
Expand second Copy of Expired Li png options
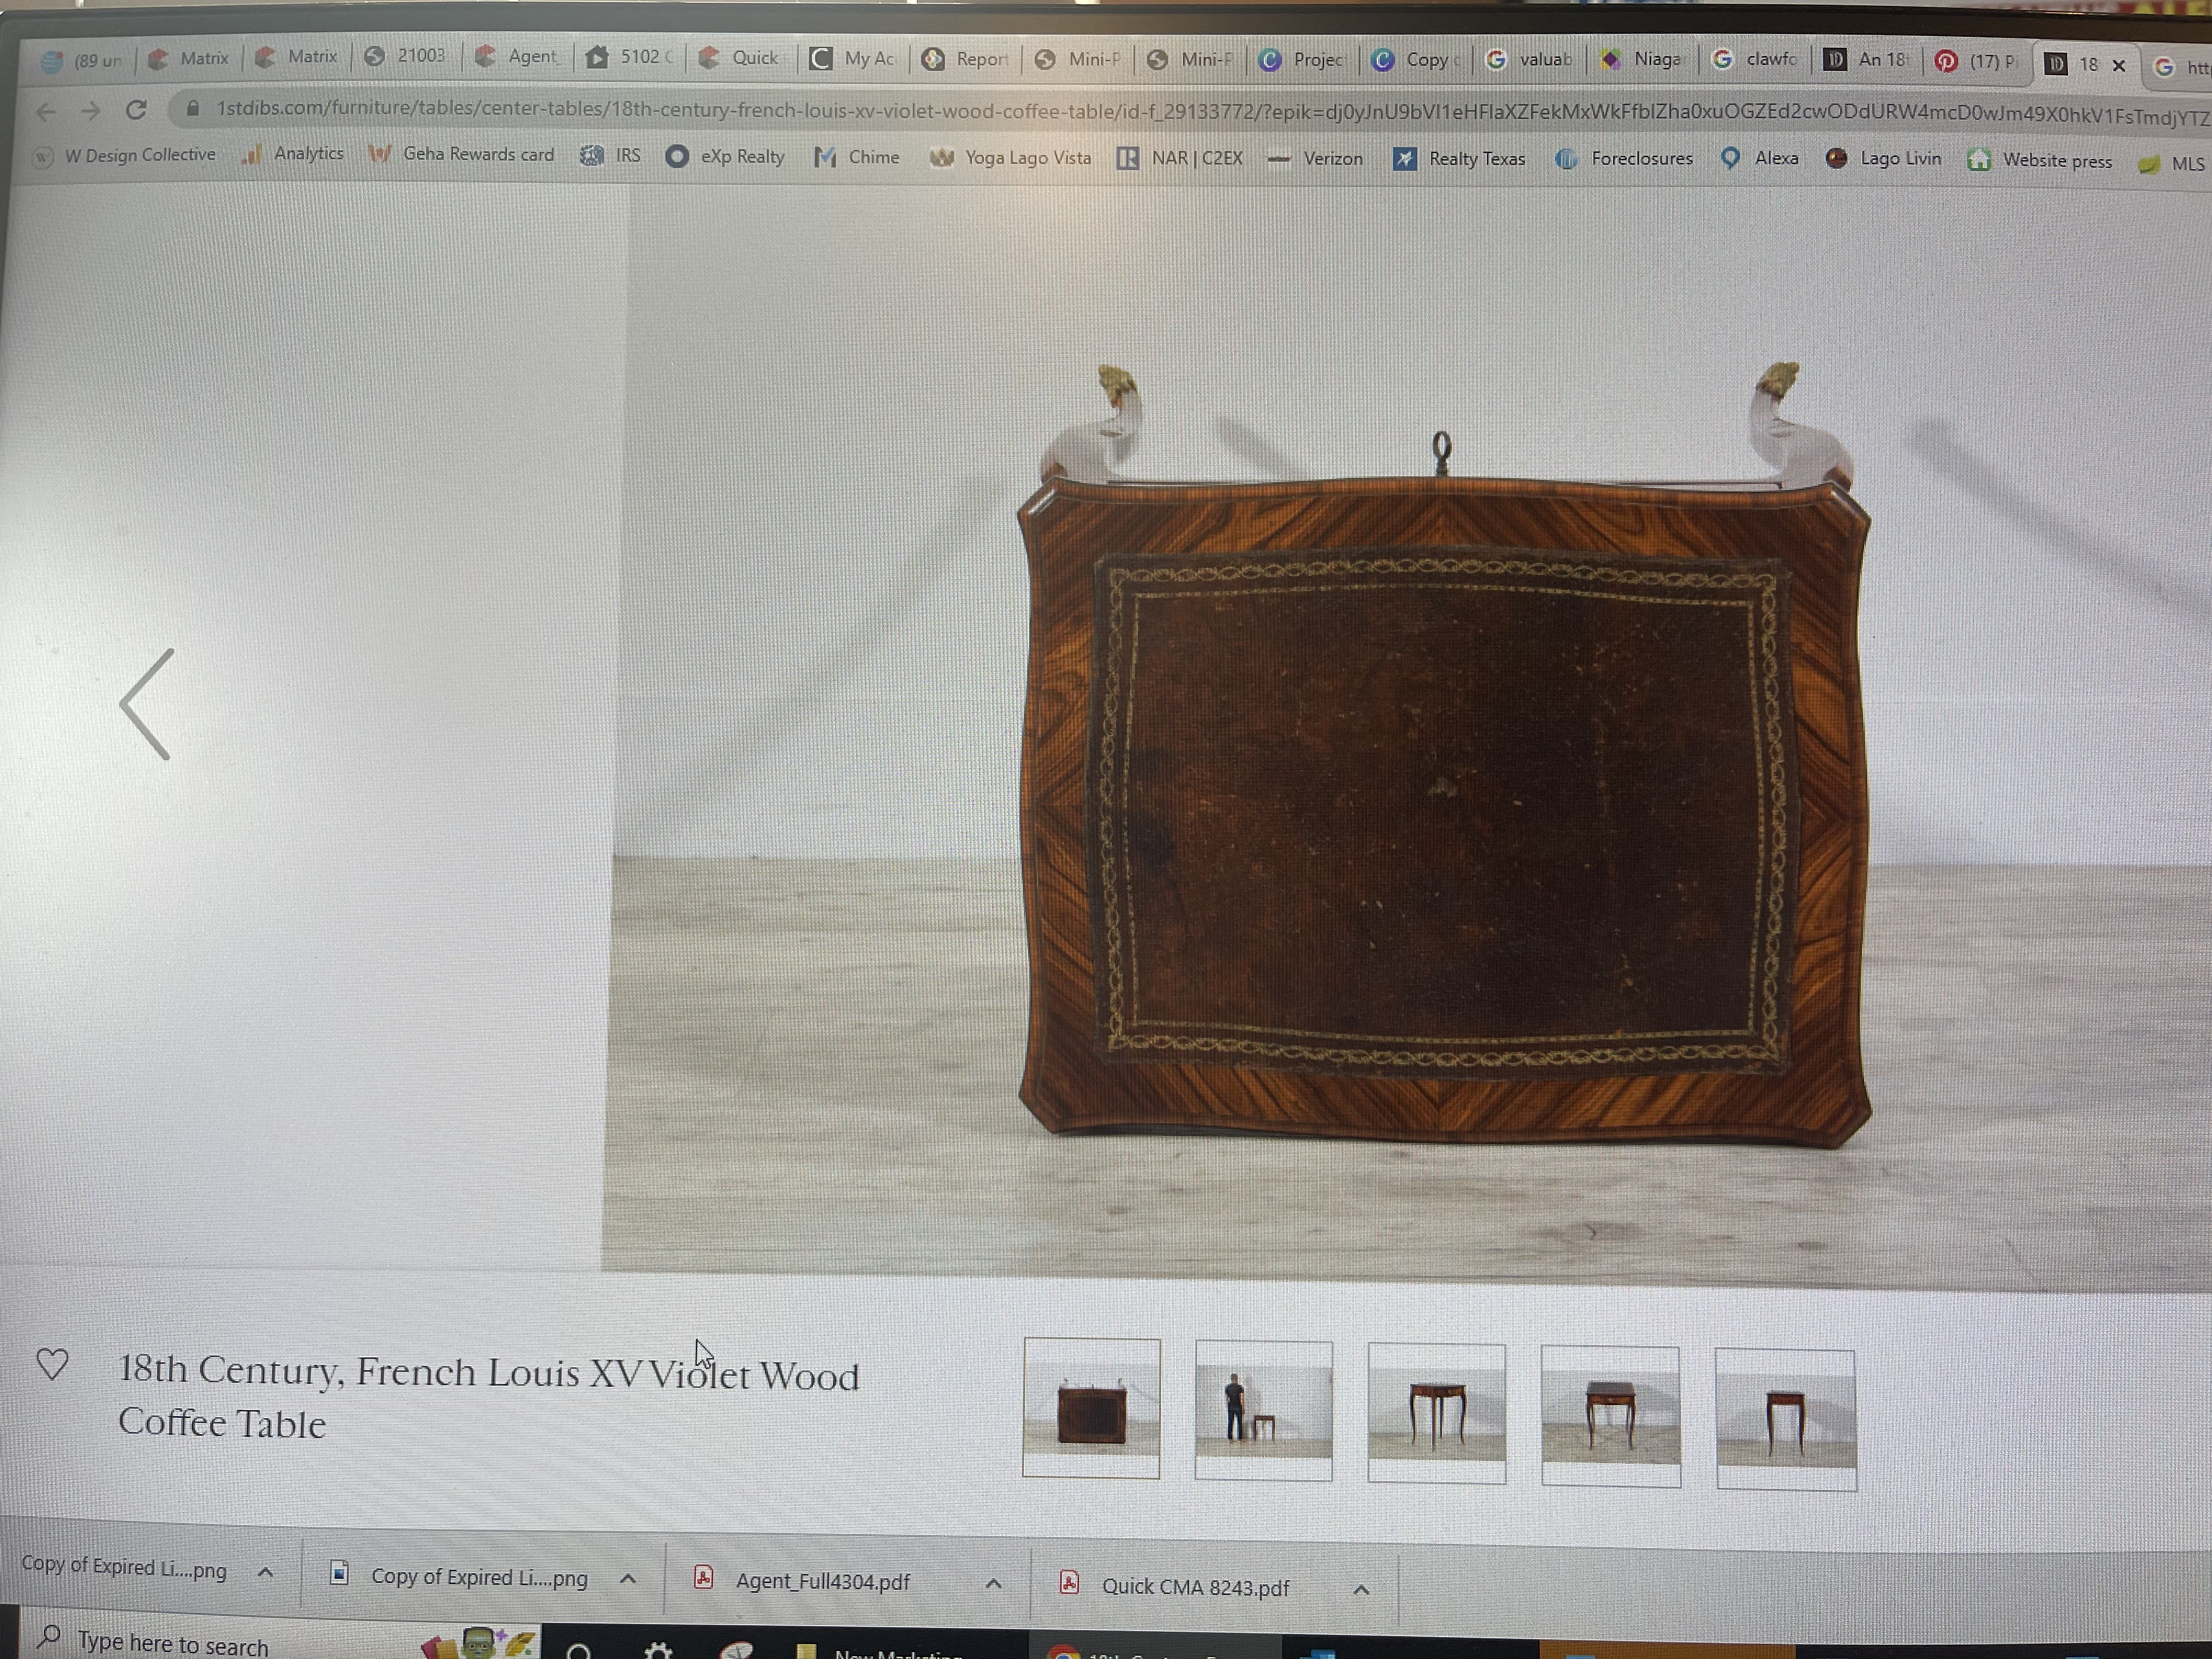click(628, 1578)
